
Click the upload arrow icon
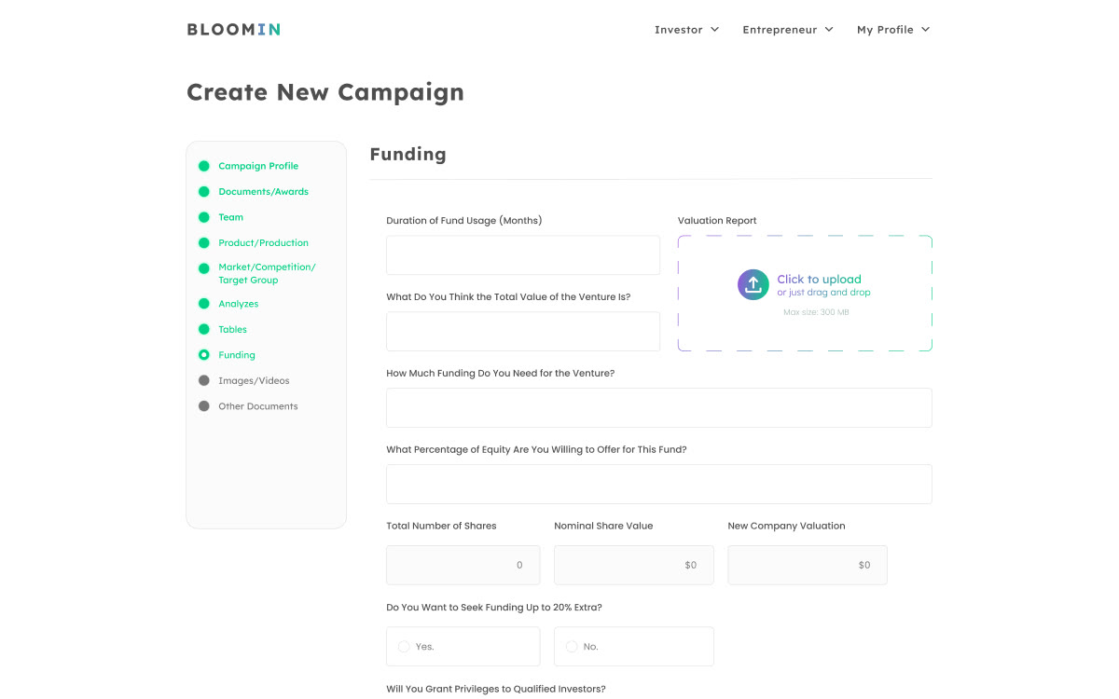tap(753, 284)
